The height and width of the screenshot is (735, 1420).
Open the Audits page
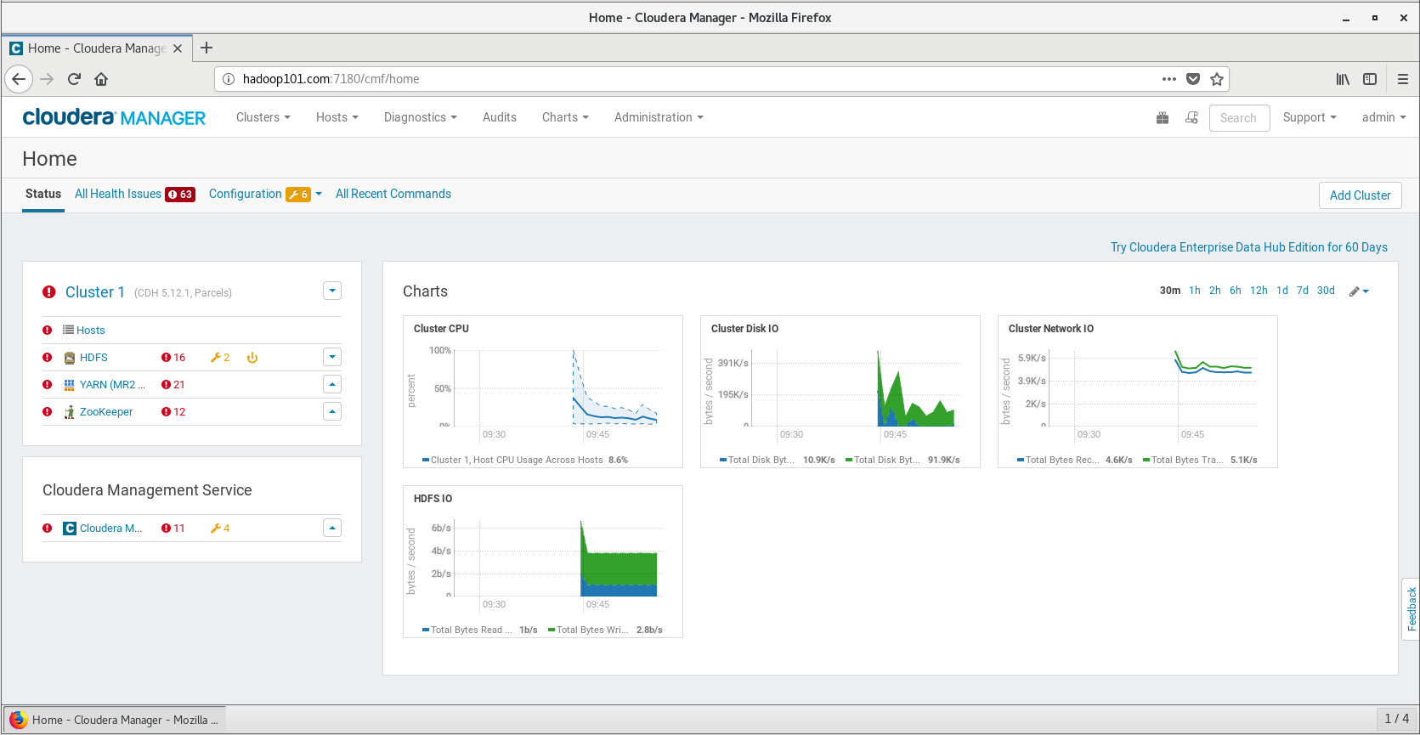[500, 118]
